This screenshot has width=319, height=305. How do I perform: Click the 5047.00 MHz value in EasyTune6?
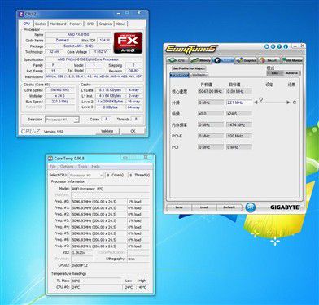pyautogui.click(x=211, y=91)
